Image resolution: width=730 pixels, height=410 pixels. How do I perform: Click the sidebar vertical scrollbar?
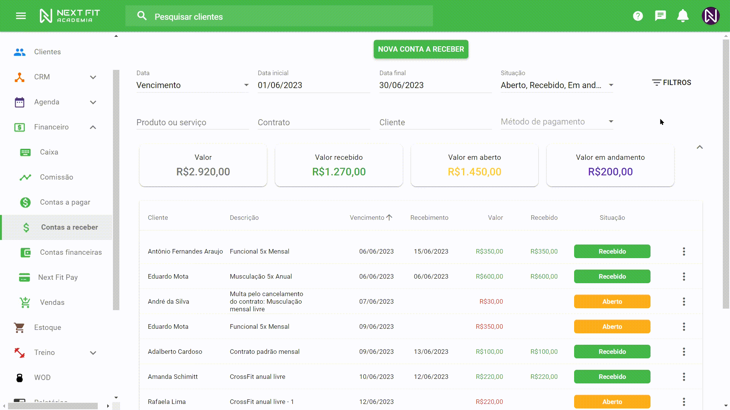point(116,190)
